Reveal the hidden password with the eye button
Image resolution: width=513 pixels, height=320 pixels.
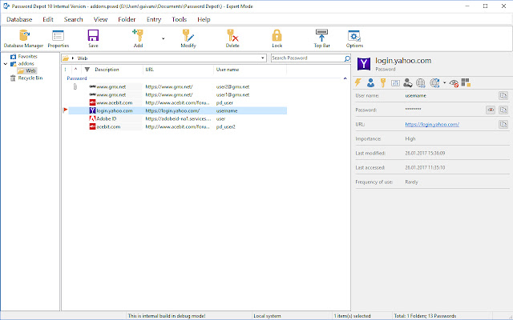click(491, 110)
